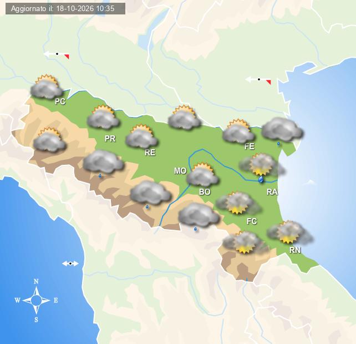The image size is (356, 344).
Task: Click the foggy sun with raindrop near RA
Action: coord(262,168)
